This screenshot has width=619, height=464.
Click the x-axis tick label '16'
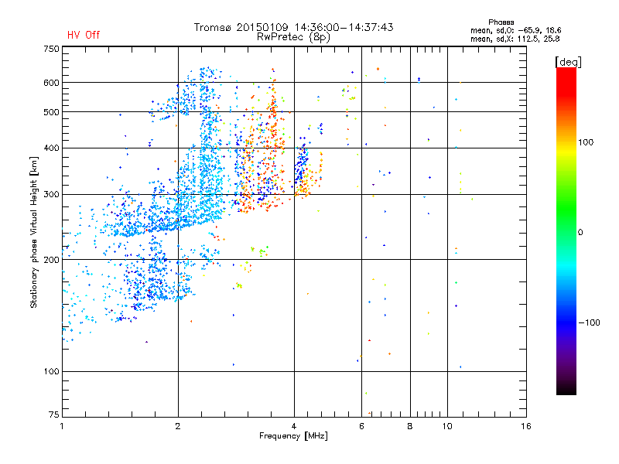tap(526, 426)
